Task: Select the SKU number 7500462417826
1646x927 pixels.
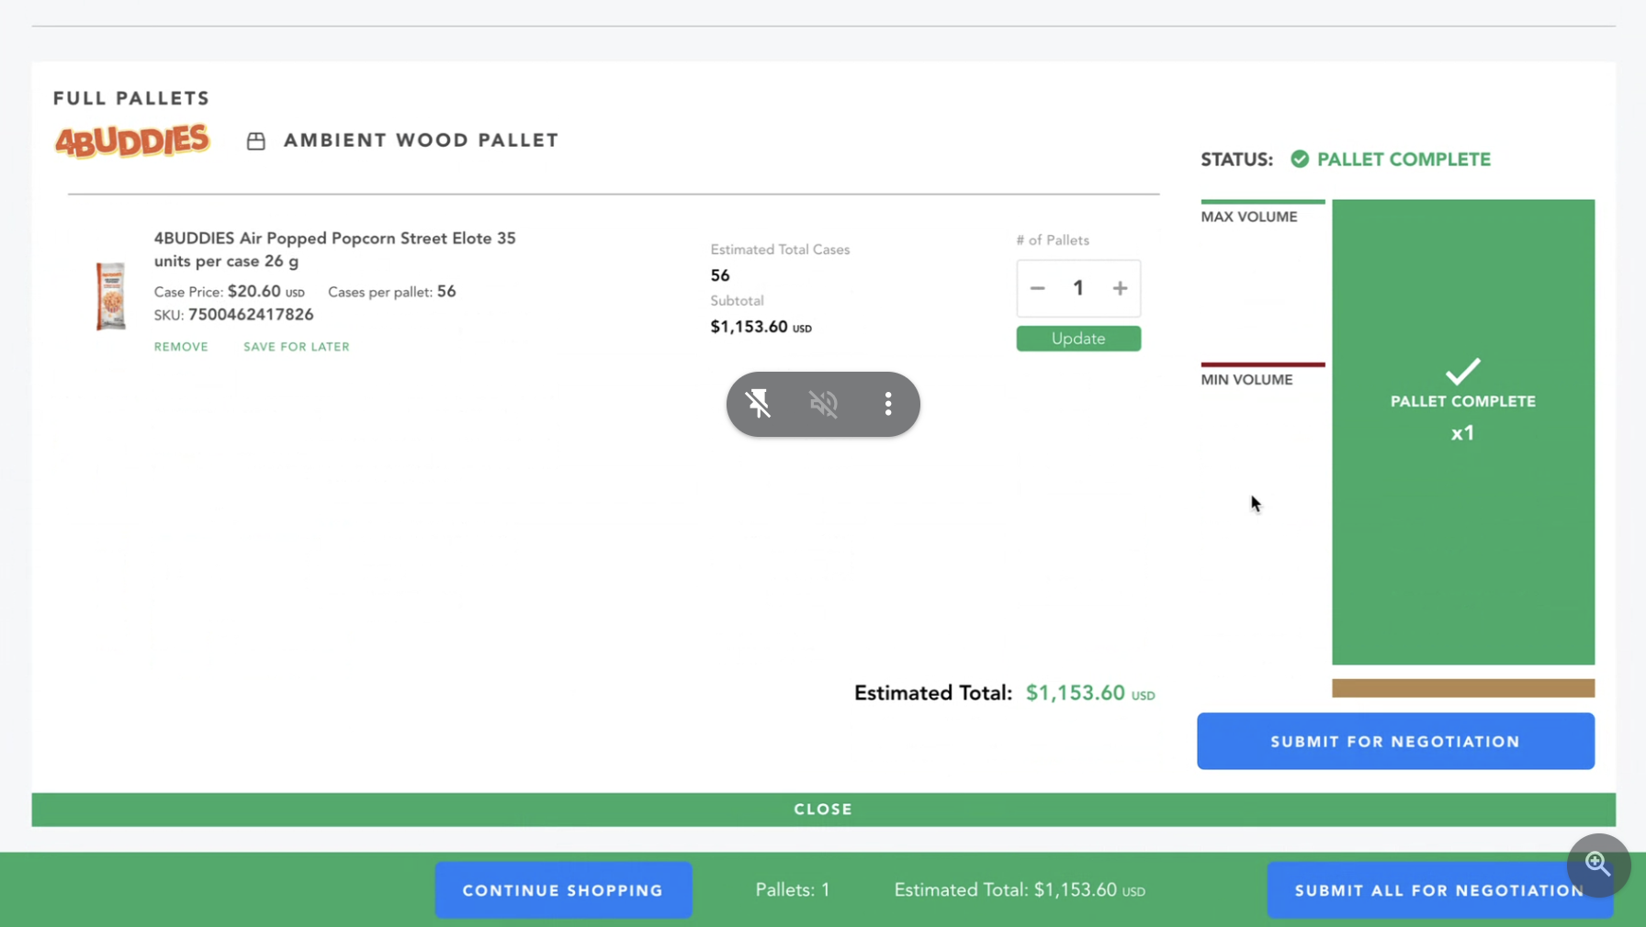Action: click(x=251, y=315)
